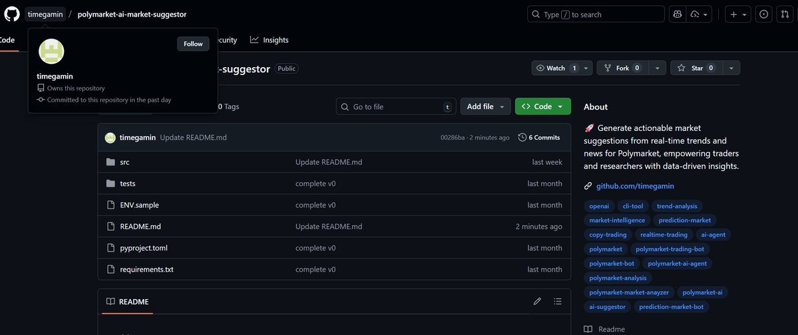Viewport: 798px width, 335px height.
Task: Expand the Watch notifications dropdown arrow
Action: click(x=586, y=68)
